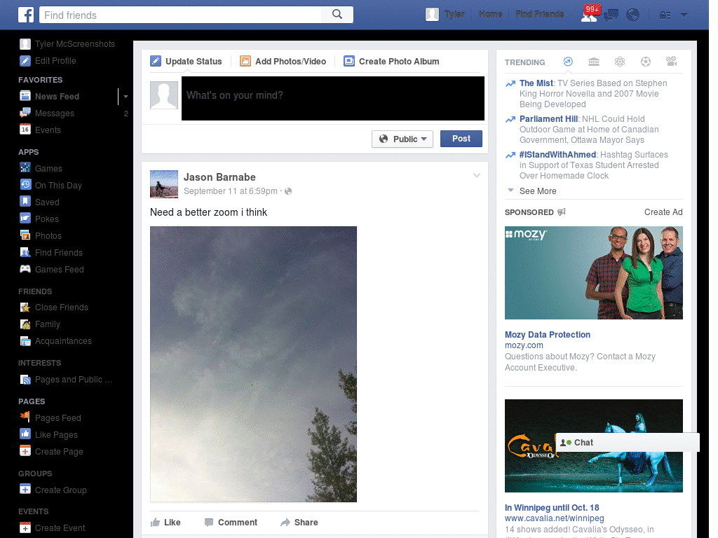This screenshot has height=538, width=718.
Task: Click the Facebook logo in the corner
Action: (x=26, y=14)
